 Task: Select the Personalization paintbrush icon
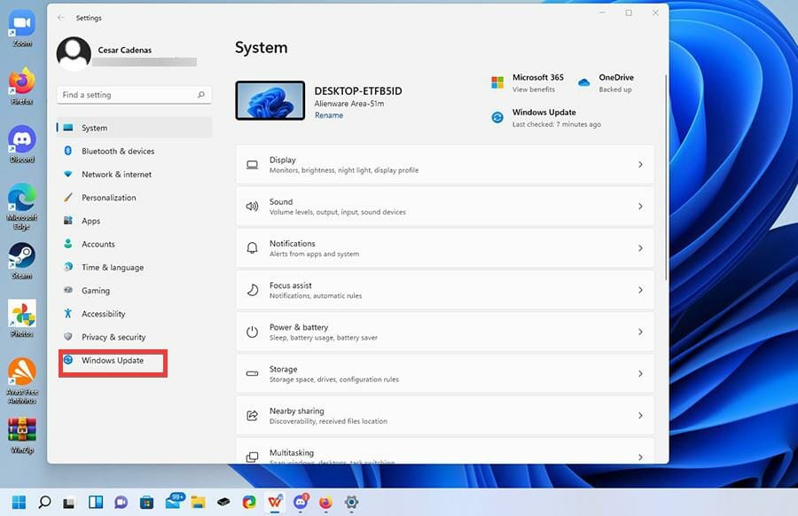[67, 198]
